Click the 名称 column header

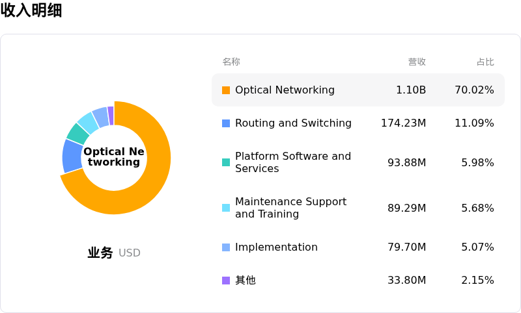click(x=231, y=62)
